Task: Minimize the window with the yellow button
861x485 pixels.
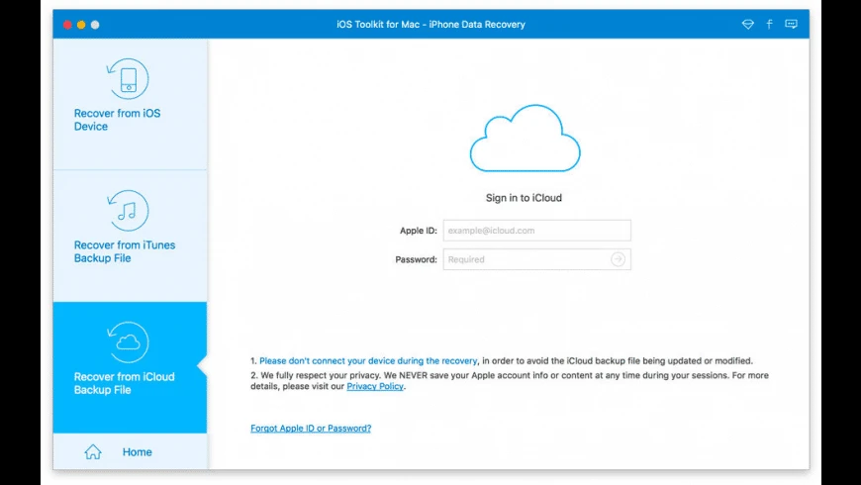Action: coord(81,25)
